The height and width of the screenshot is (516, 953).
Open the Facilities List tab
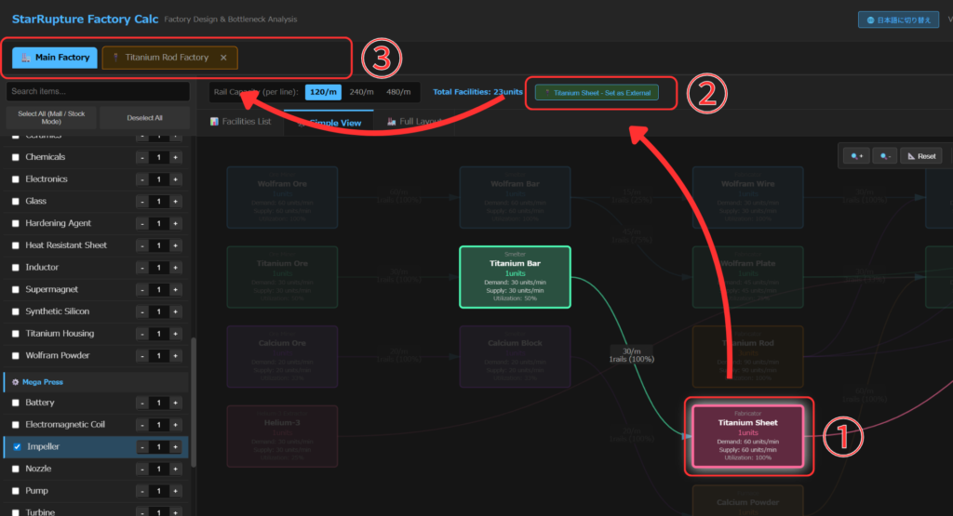(241, 122)
